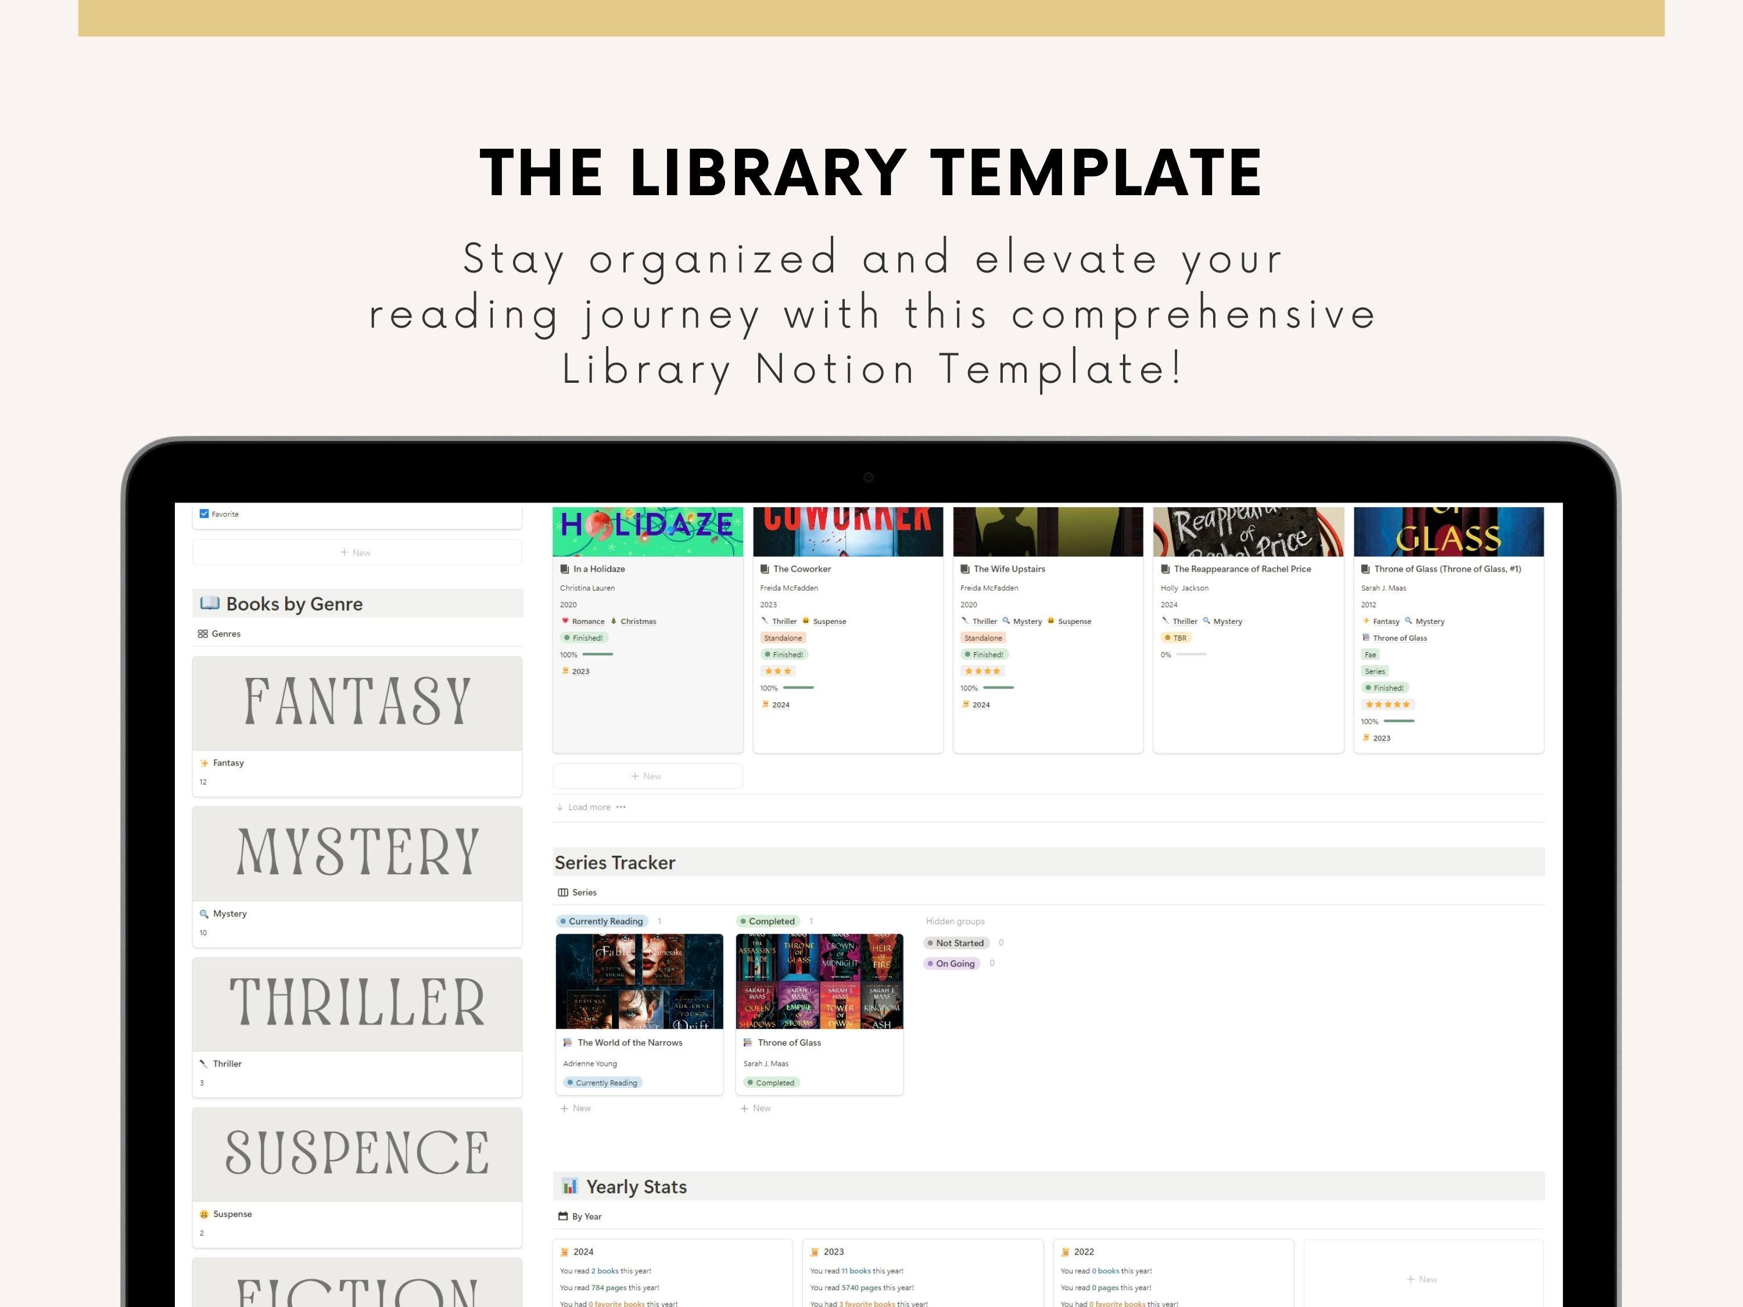
Task: Click New button below Favorite card
Action: coord(356,552)
